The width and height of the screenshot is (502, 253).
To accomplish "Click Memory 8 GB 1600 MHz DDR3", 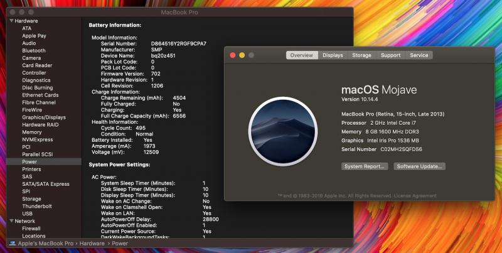I will tap(380, 132).
